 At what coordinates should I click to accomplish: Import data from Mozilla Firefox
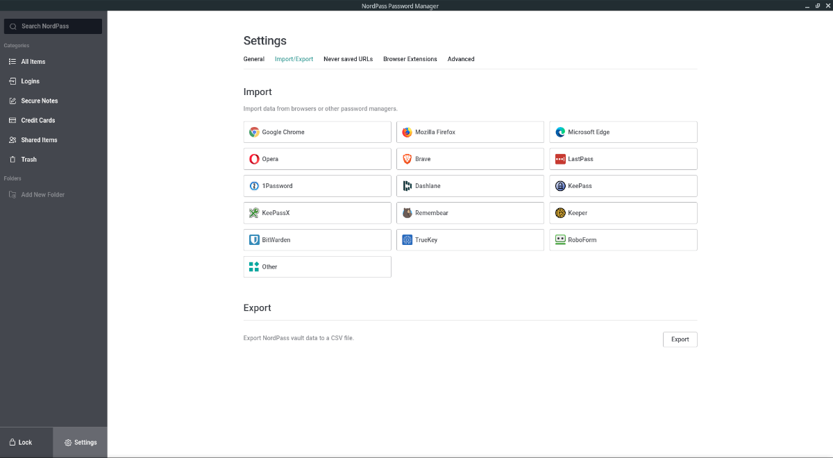pos(470,132)
